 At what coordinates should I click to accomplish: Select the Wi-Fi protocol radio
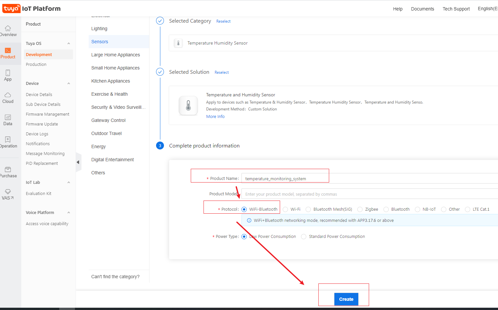coord(285,209)
